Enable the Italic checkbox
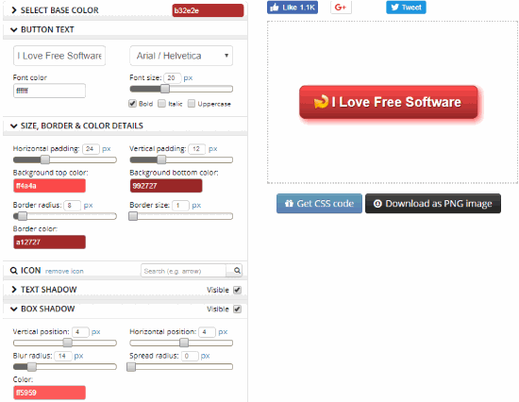The width and height of the screenshot is (519, 402). click(x=161, y=104)
